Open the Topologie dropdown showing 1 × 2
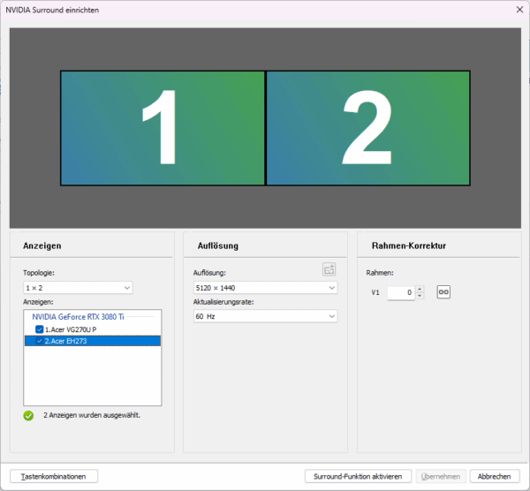This screenshot has height=491, width=530. coord(78,288)
